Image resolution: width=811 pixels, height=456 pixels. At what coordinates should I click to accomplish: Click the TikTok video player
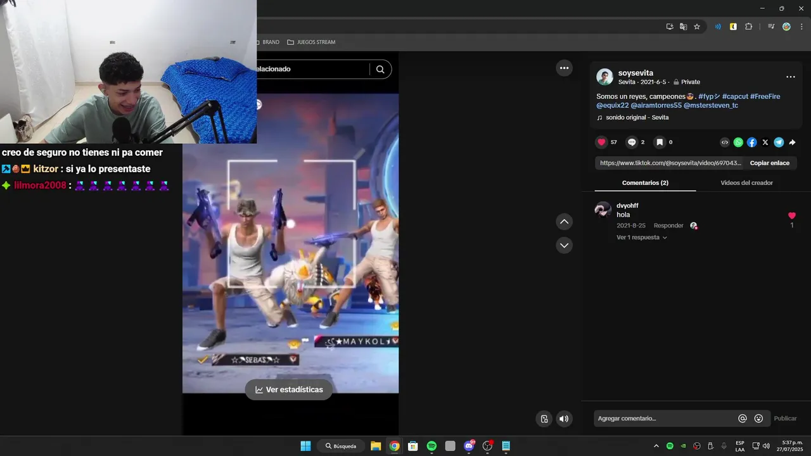291,243
